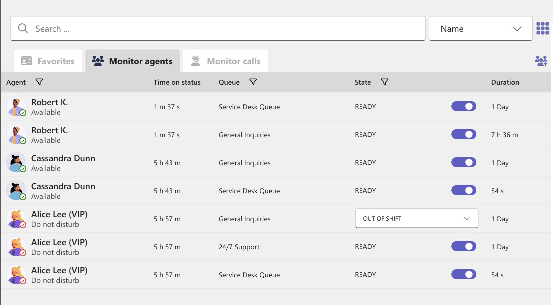Click Cassandra Dunn avatar in Service Desk Queue row

click(x=16, y=190)
